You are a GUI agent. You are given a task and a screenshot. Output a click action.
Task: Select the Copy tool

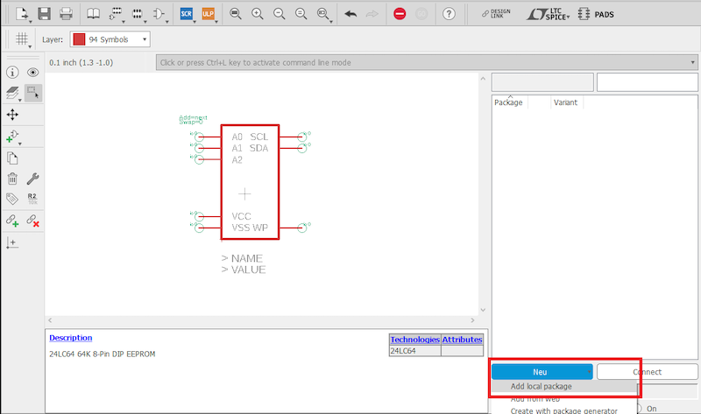coord(12,158)
